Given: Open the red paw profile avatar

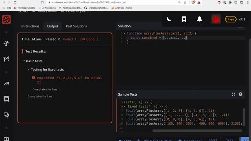Looking at the screenshot, I should [216, 19].
